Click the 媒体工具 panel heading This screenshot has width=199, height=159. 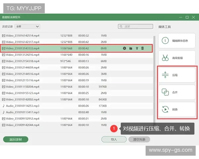165,27
